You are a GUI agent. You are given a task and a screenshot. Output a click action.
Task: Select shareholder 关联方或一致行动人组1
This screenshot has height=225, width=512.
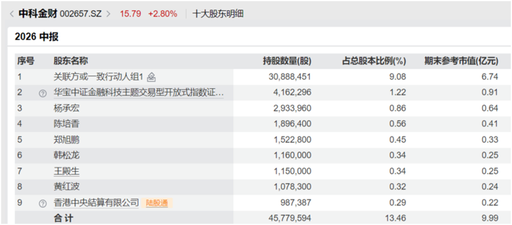tap(99, 77)
